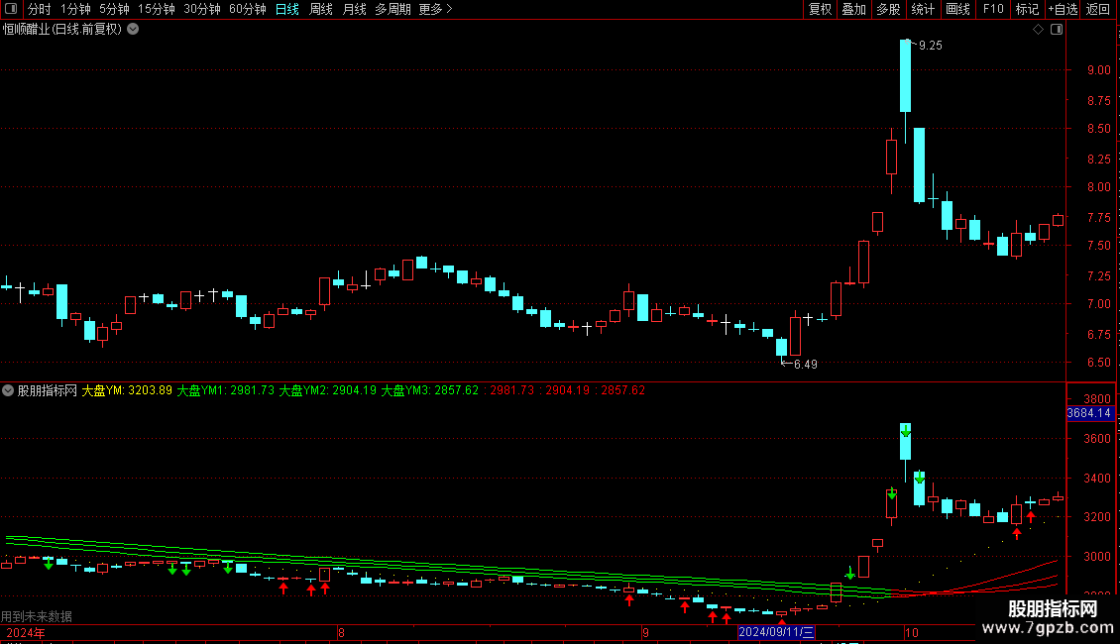This screenshot has width=1120, height=644.
Task: Select the tallest cyan candle near 9.25
Action: 906,75
